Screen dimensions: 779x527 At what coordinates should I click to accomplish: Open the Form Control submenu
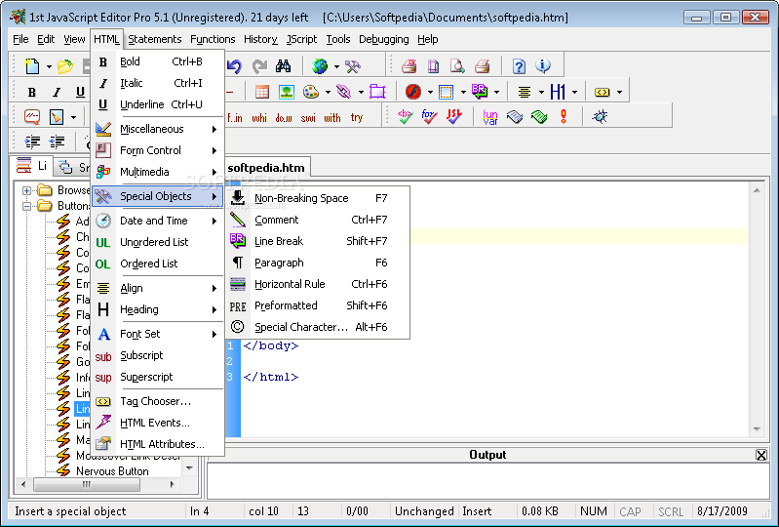[x=158, y=150]
